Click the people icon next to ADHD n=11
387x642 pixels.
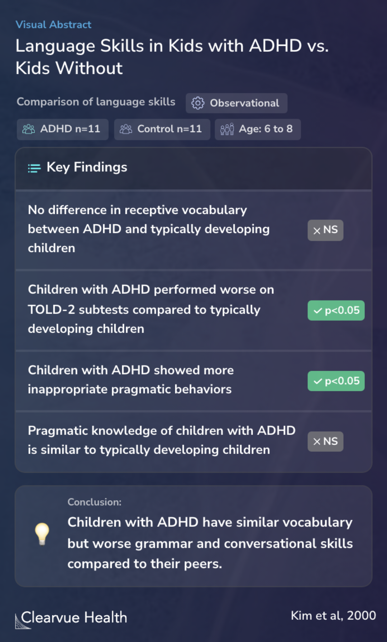point(29,129)
